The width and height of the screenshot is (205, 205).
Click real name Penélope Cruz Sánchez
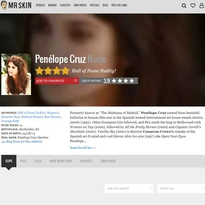coord(33,137)
